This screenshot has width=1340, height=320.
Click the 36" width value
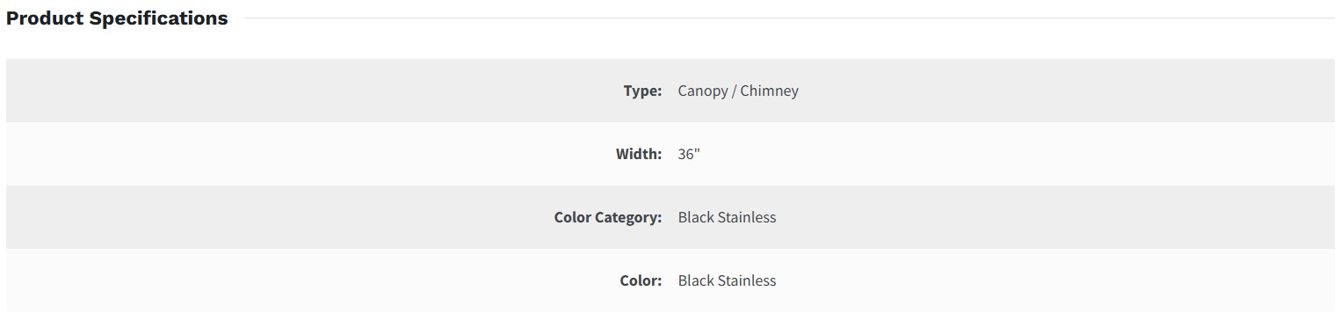click(x=689, y=154)
